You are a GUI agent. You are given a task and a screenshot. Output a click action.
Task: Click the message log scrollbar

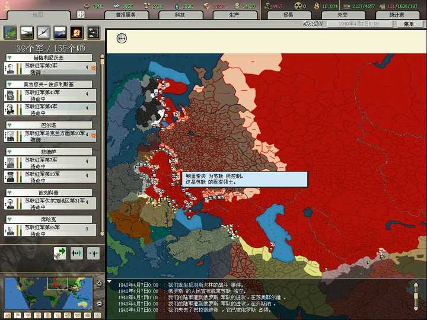(x=416, y=297)
